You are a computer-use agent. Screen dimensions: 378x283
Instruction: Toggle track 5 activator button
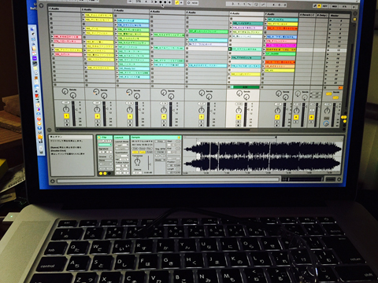[x=202, y=116]
